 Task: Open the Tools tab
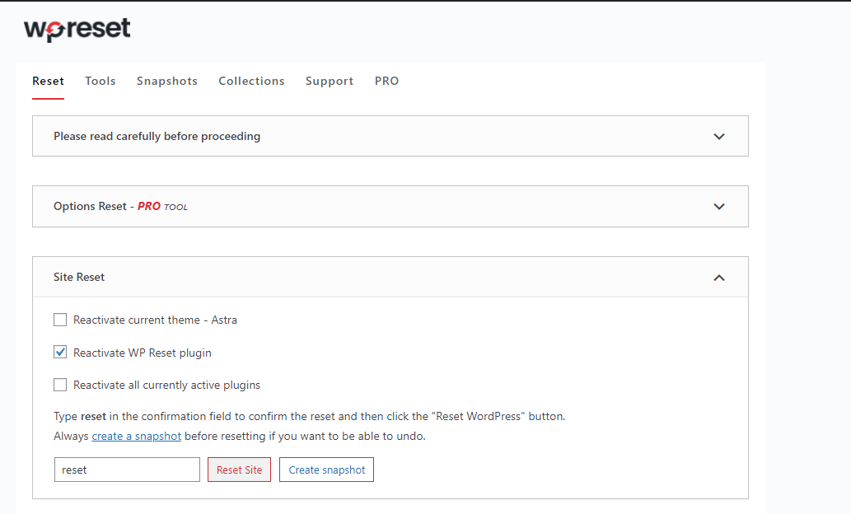point(101,81)
